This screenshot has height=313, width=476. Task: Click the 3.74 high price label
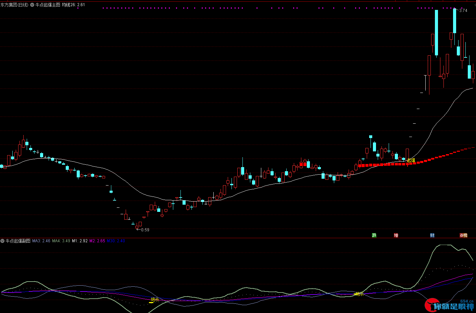463,11
